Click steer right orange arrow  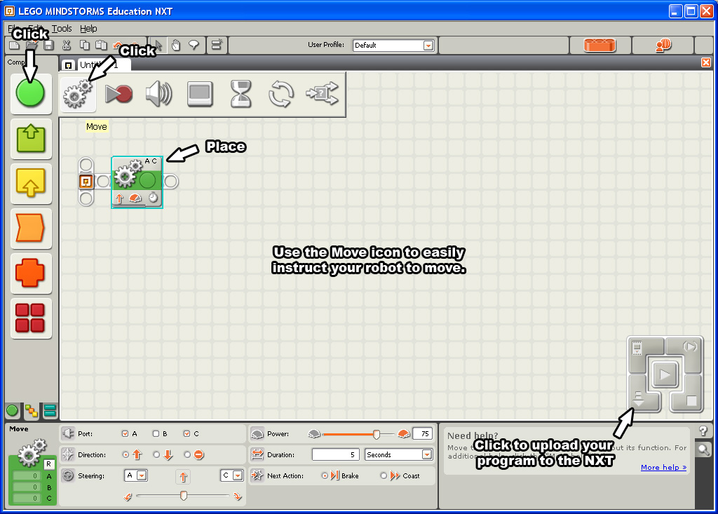[237, 496]
